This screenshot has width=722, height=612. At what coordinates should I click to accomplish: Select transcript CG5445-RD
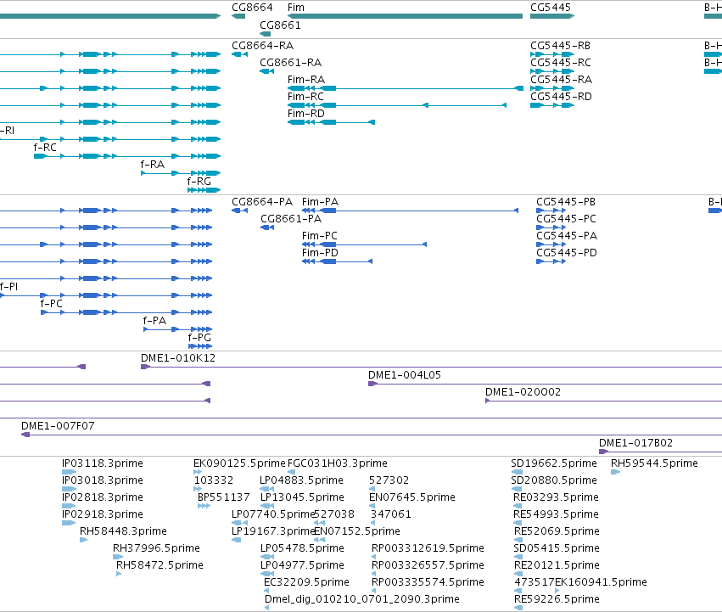tap(562, 97)
